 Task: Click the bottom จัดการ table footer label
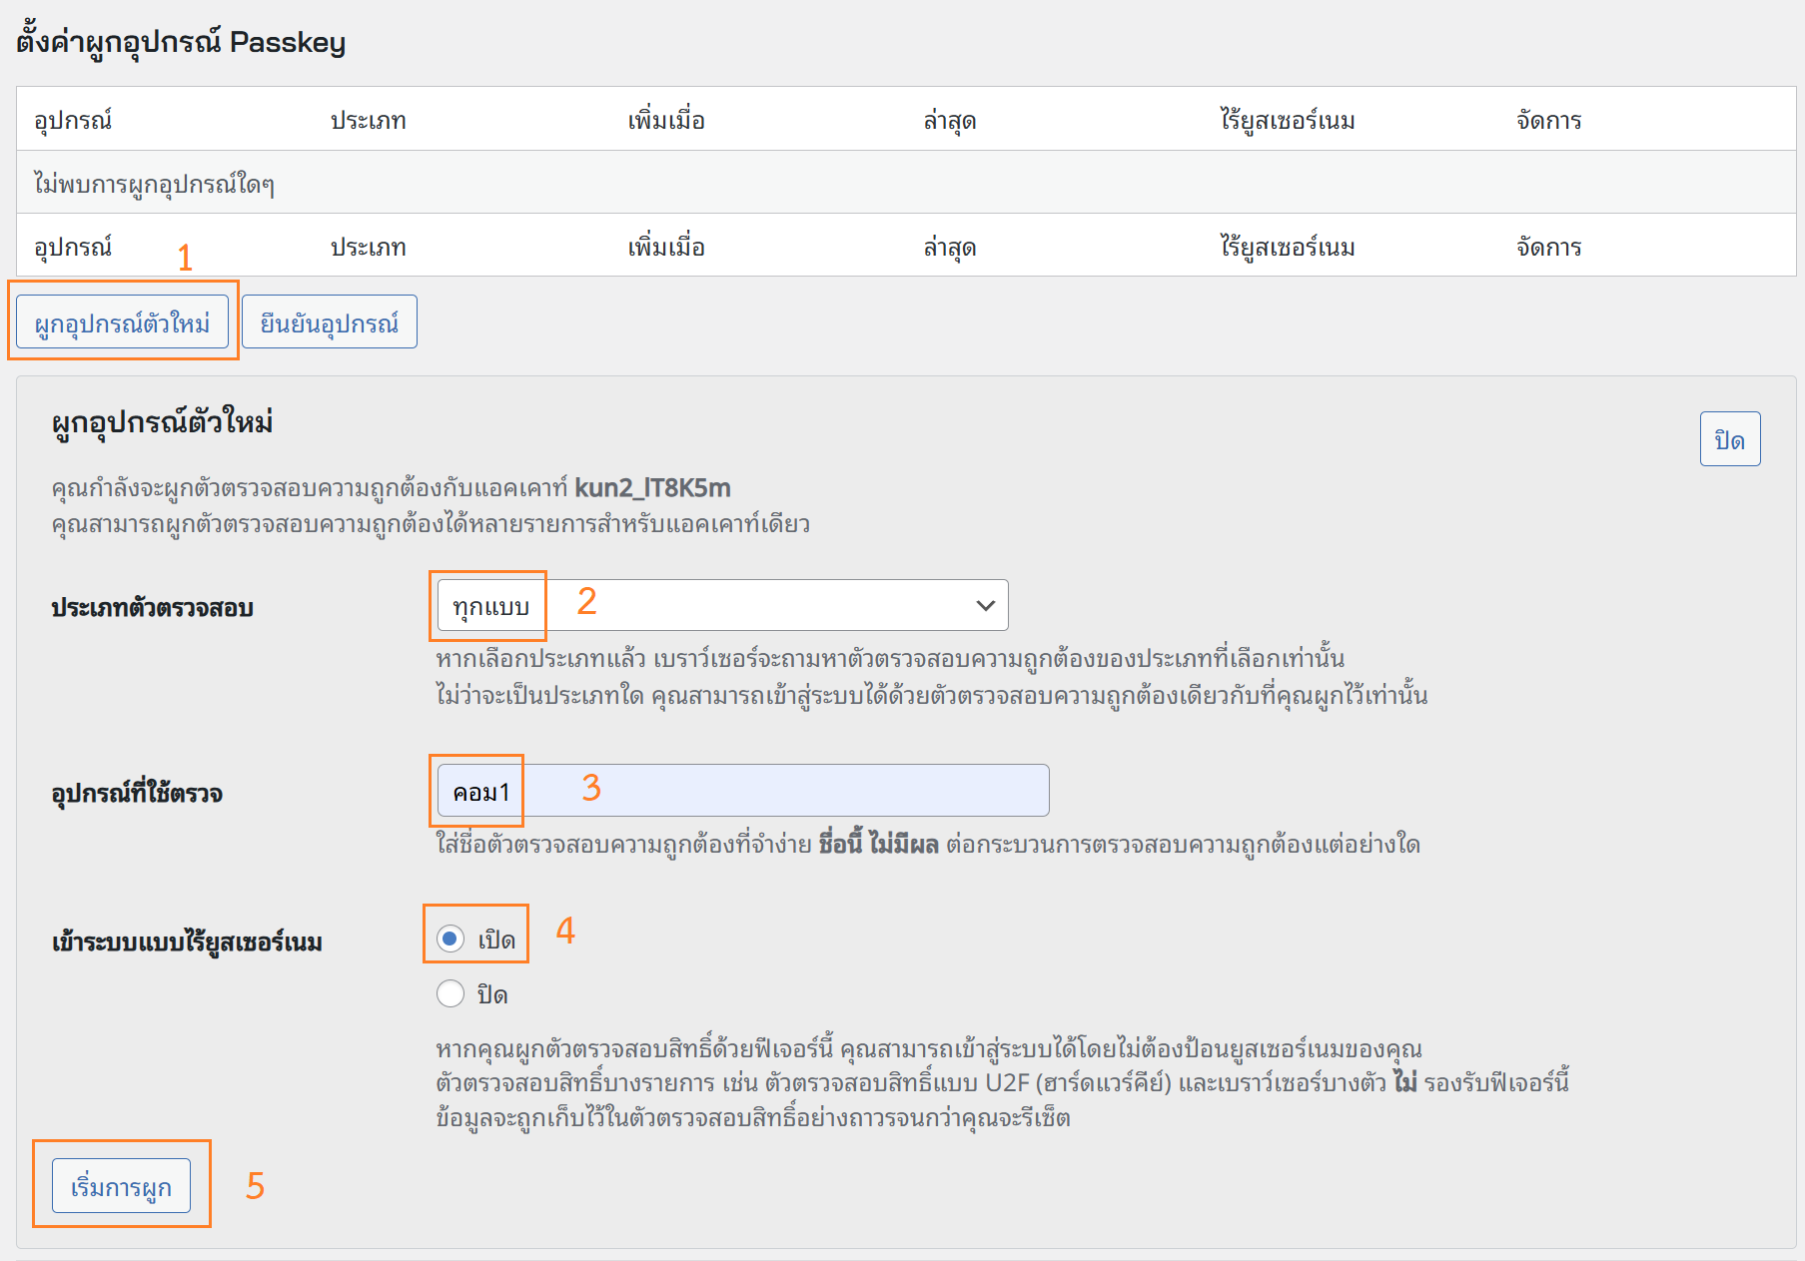[1548, 247]
